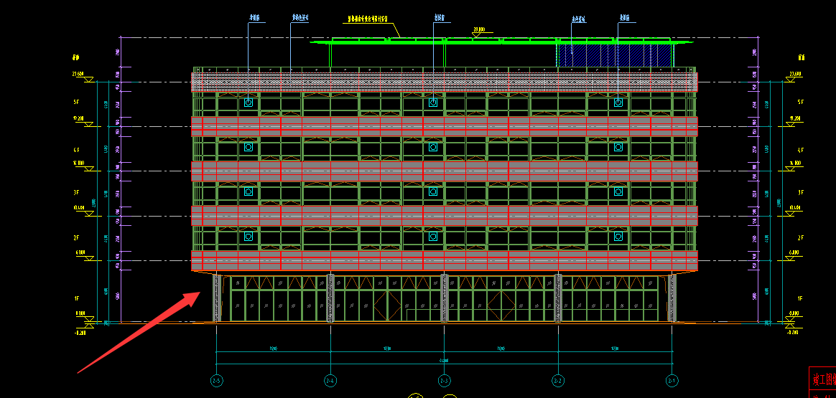Select the yellow rooftop annotation text
Screen dimensions: 836x398
[367, 19]
